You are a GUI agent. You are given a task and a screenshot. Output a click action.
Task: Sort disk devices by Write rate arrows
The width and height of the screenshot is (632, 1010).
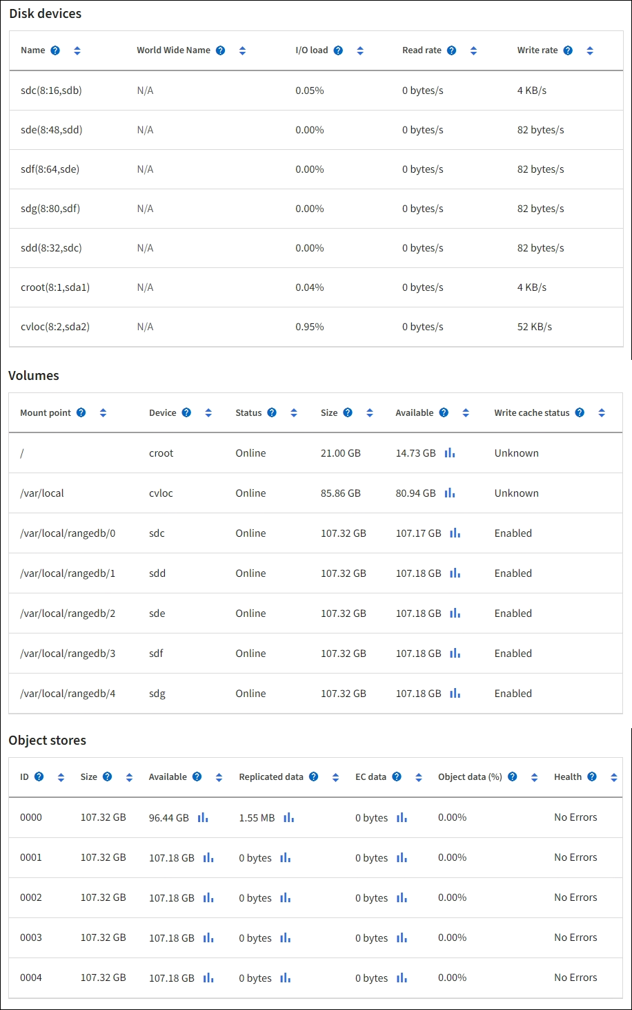click(590, 50)
